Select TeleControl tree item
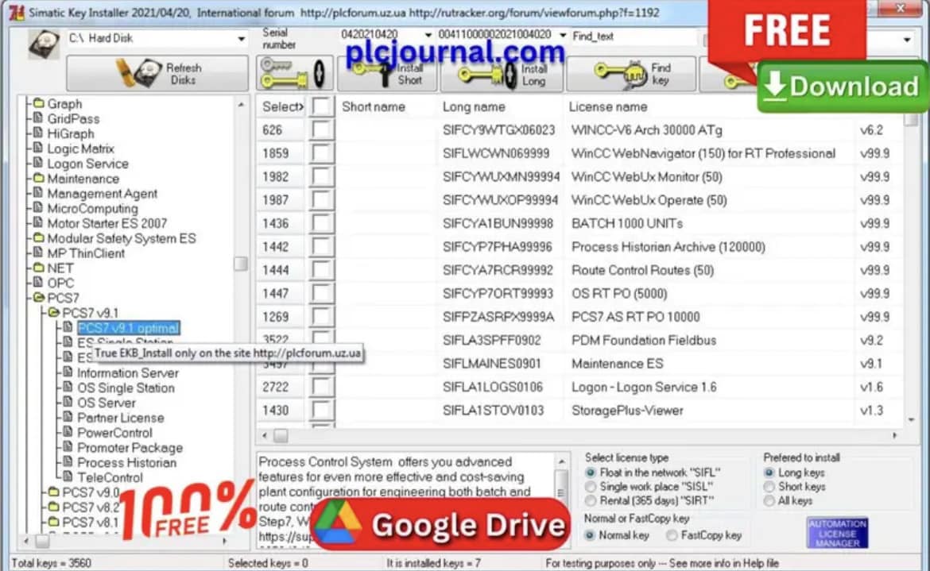Screen dimensions: 930x571 pyautogui.click(x=110, y=477)
